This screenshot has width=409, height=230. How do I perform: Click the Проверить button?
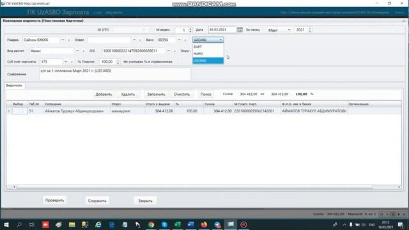(x=54, y=200)
